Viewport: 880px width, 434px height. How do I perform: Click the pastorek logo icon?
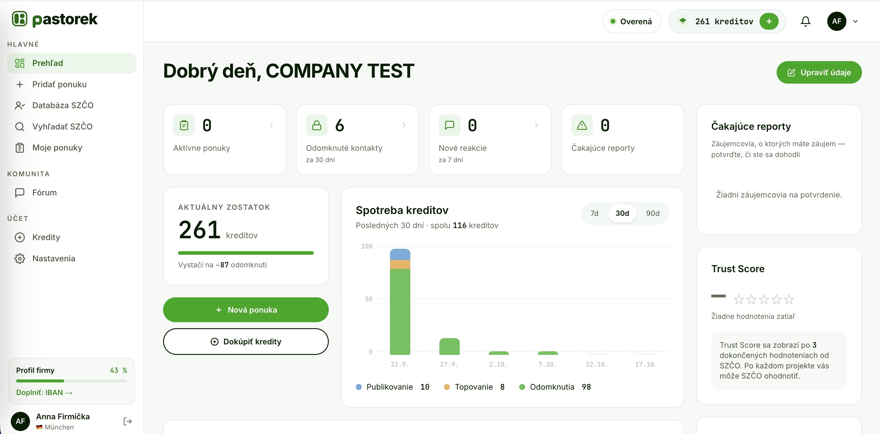coord(19,19)
